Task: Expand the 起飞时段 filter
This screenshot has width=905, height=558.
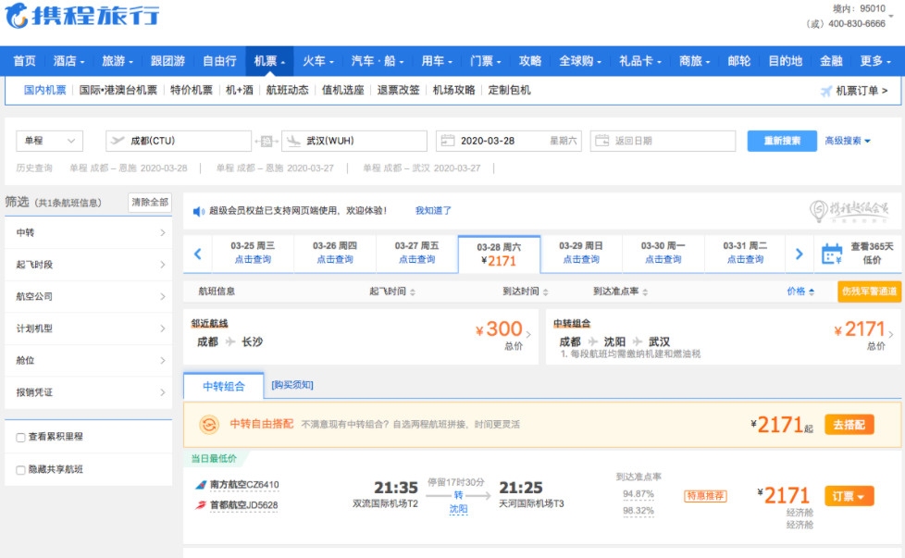Action: click(89, 265)
